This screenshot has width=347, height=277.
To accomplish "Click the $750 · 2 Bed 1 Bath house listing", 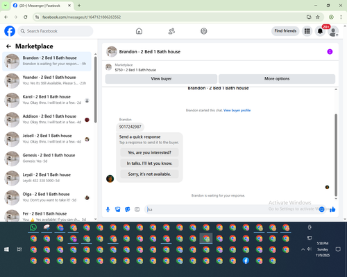I will coord(135,70).
